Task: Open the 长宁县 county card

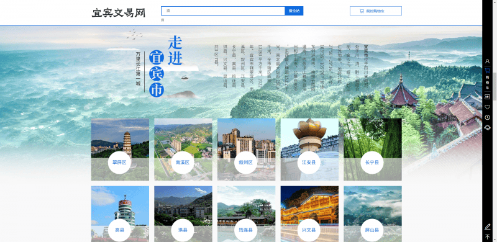Action: tap(372, 150)
